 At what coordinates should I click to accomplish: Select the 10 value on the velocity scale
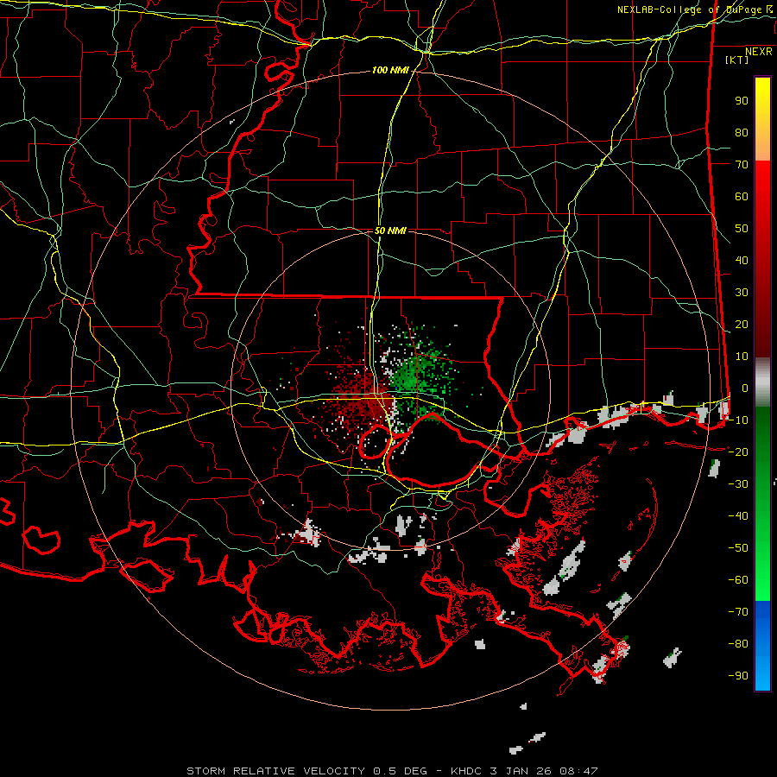click(x=742, y=357)
